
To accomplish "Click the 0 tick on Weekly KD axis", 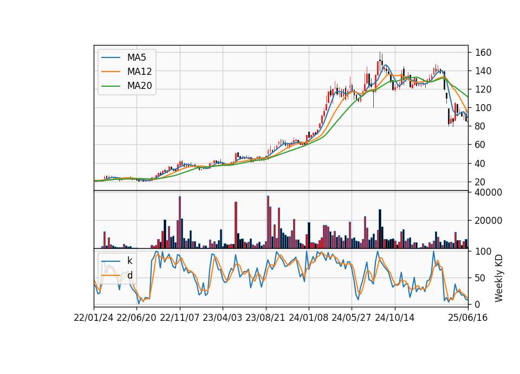I will pyautogui.click(x=478, y=304).
